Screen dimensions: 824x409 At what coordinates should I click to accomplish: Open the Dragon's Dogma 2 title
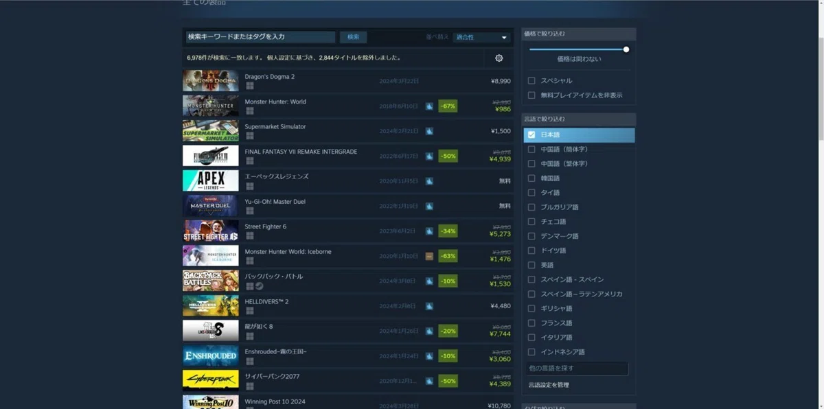270,77
